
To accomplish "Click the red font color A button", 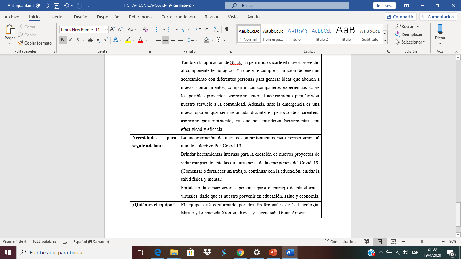I will 140,40.
